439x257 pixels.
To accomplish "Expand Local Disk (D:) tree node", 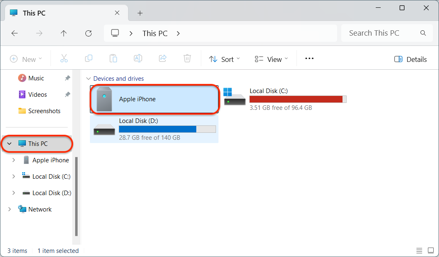I will 14,193.
